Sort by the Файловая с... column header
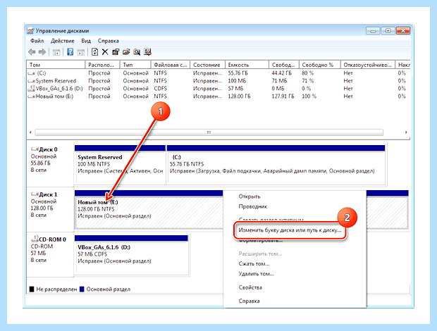Viewport: 437px width, 331px height. coord(171,65)
